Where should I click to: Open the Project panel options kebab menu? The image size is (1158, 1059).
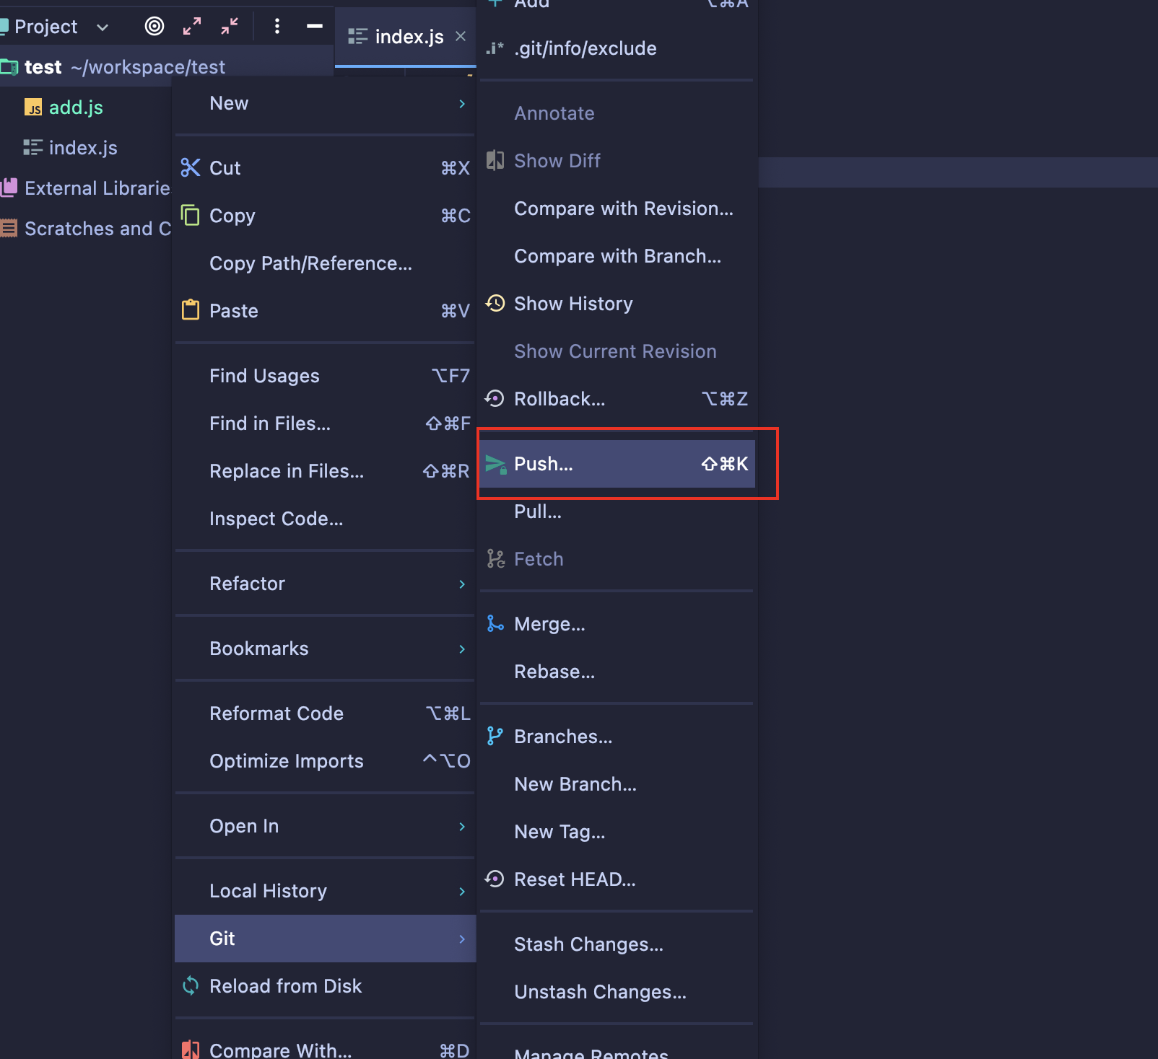pos(277,26)
